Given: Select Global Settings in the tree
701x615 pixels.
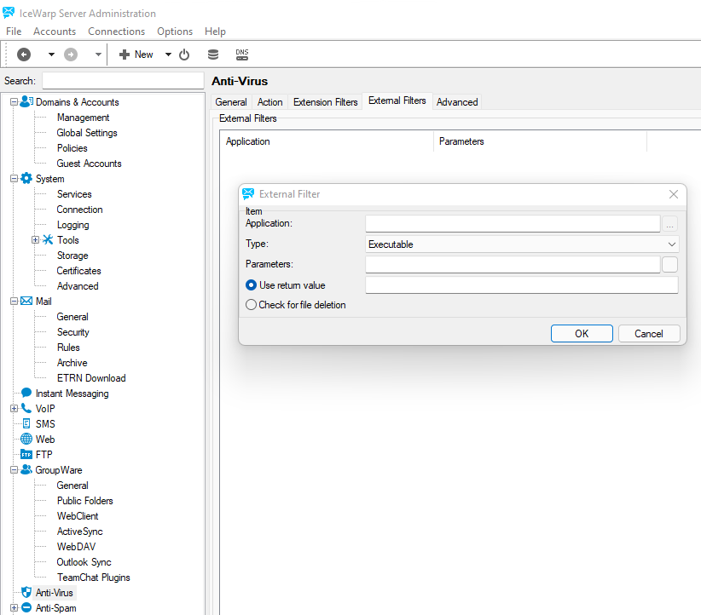Looking at the screenshot, I should (x=87, y=133).
